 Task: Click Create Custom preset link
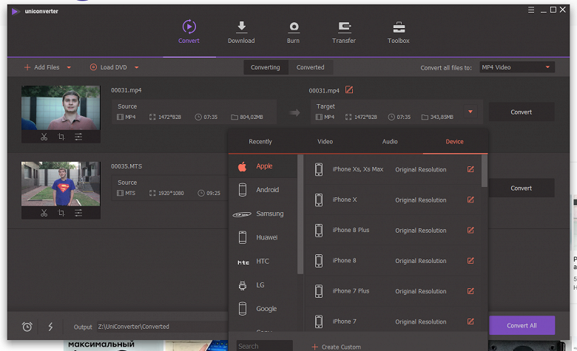coord(337,347)
